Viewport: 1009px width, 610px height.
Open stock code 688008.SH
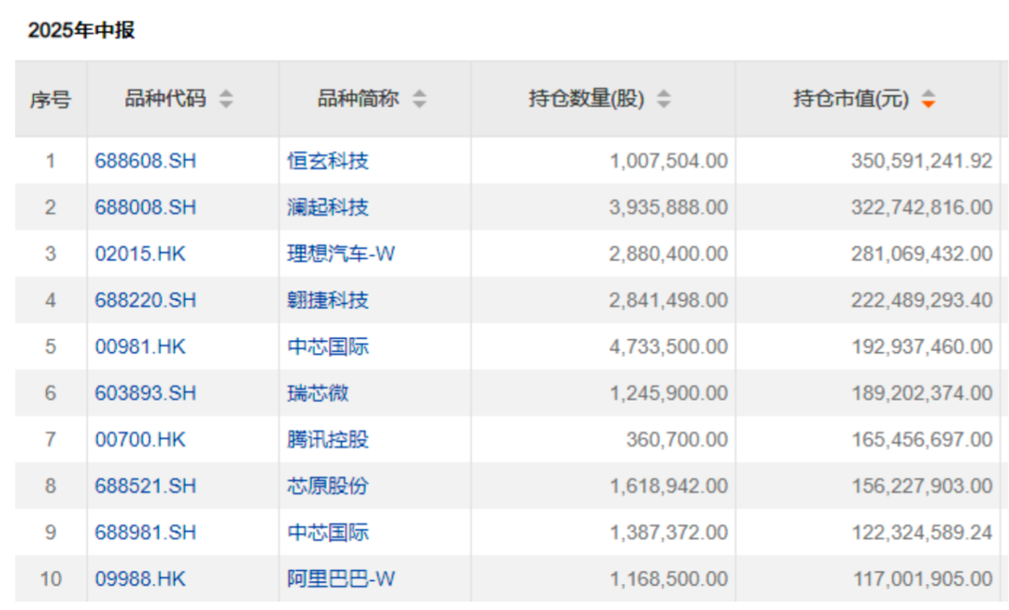(x=146, y=207)
